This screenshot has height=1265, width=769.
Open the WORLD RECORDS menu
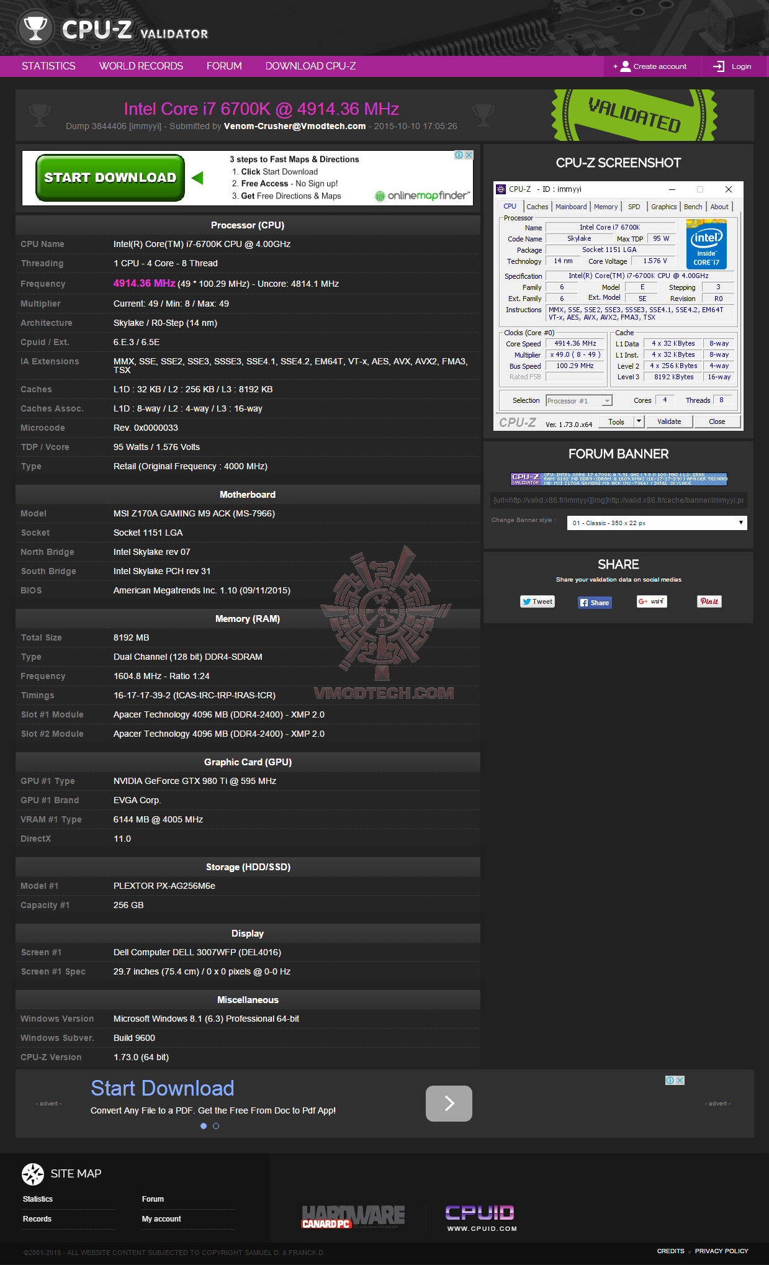coord(141,66)
